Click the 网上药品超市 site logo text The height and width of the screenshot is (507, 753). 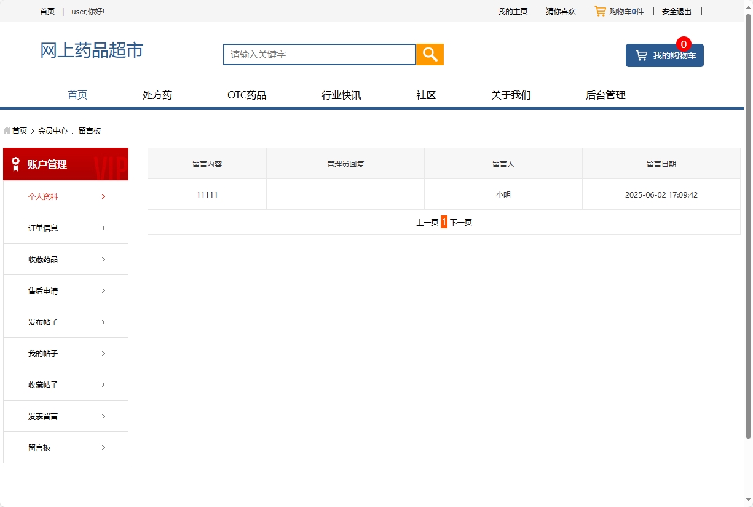(x=91, y=51)
